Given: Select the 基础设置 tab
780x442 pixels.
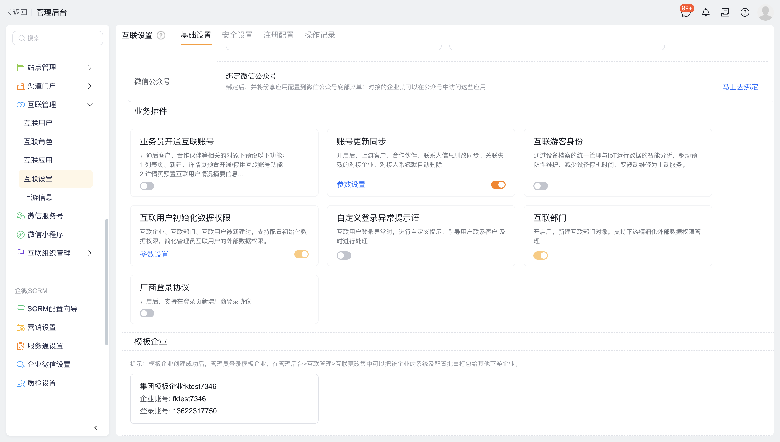Looking at the screenshot, I should tap(196, 35).
